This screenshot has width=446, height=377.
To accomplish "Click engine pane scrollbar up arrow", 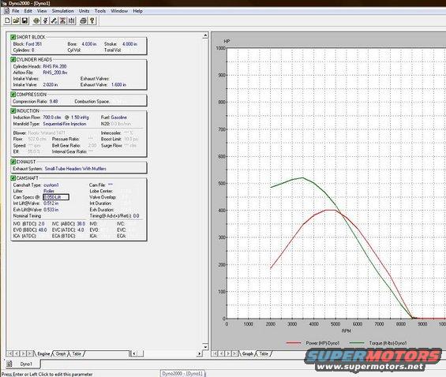I will click(205, 35).
